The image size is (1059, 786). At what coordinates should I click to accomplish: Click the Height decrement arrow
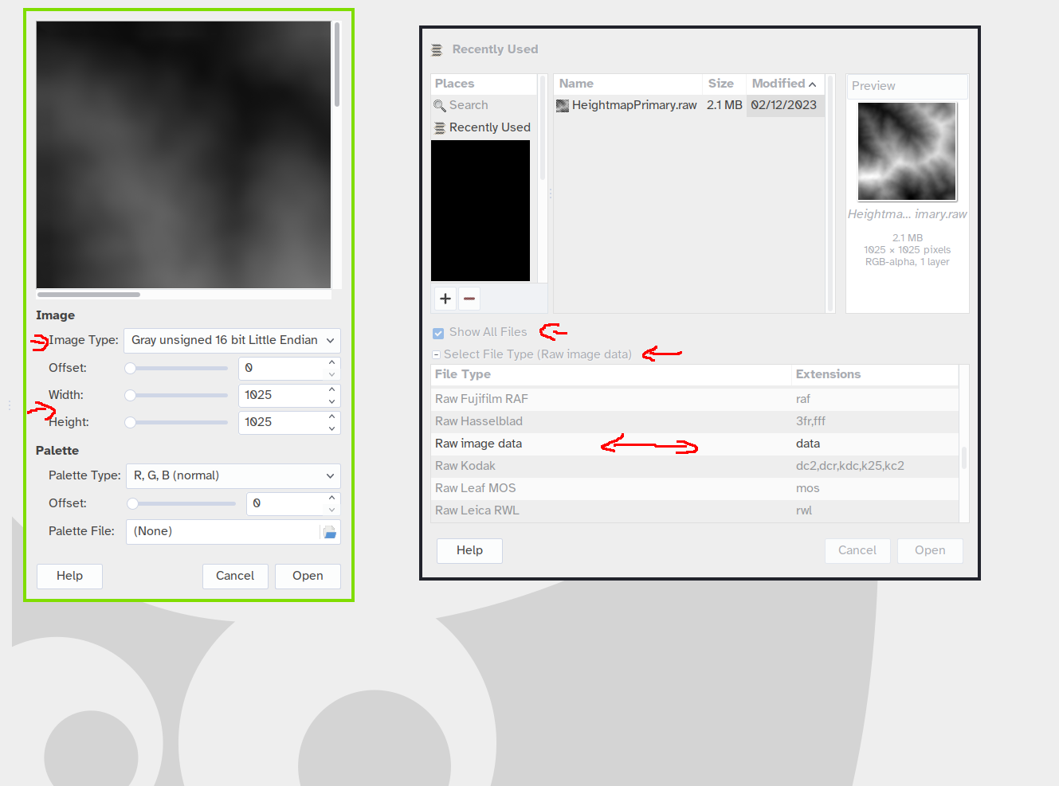[x=331, y=428]
